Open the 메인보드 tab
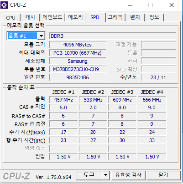 (x=52, y=17)
